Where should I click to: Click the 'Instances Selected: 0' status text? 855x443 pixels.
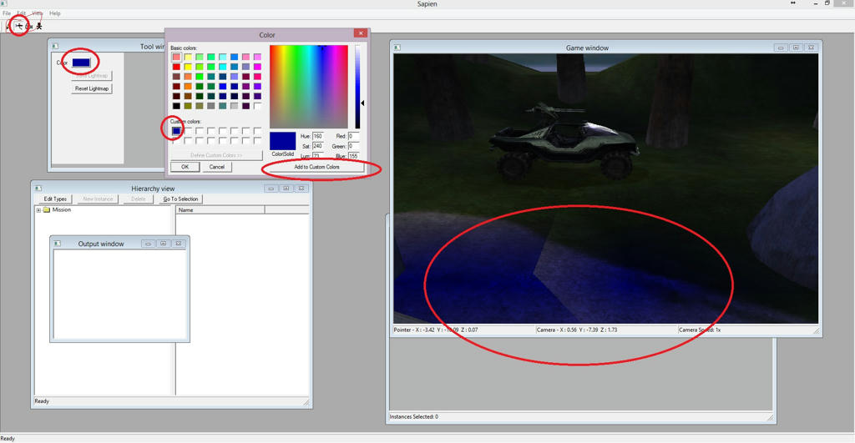coord(414,417)
